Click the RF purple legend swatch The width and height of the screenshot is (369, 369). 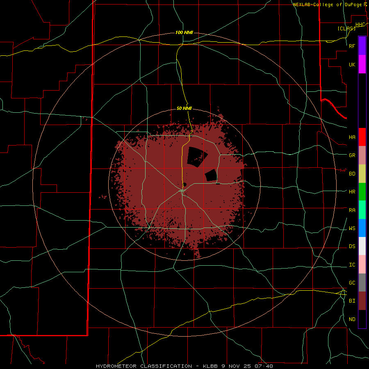[x=362, y=46]
